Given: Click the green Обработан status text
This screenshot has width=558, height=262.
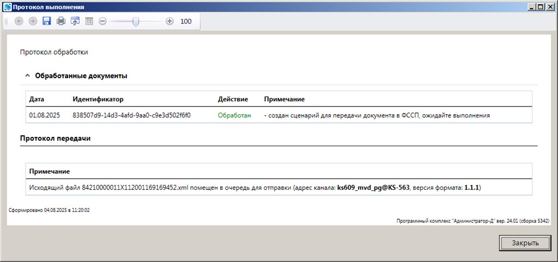Looking at the screenshot, I should coord(235,115).
